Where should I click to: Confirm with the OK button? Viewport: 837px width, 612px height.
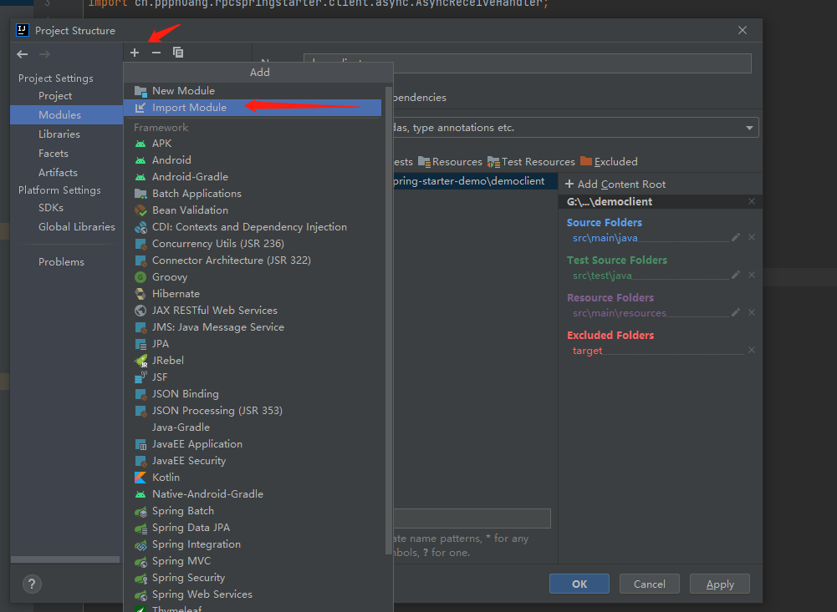click(579, 584)
